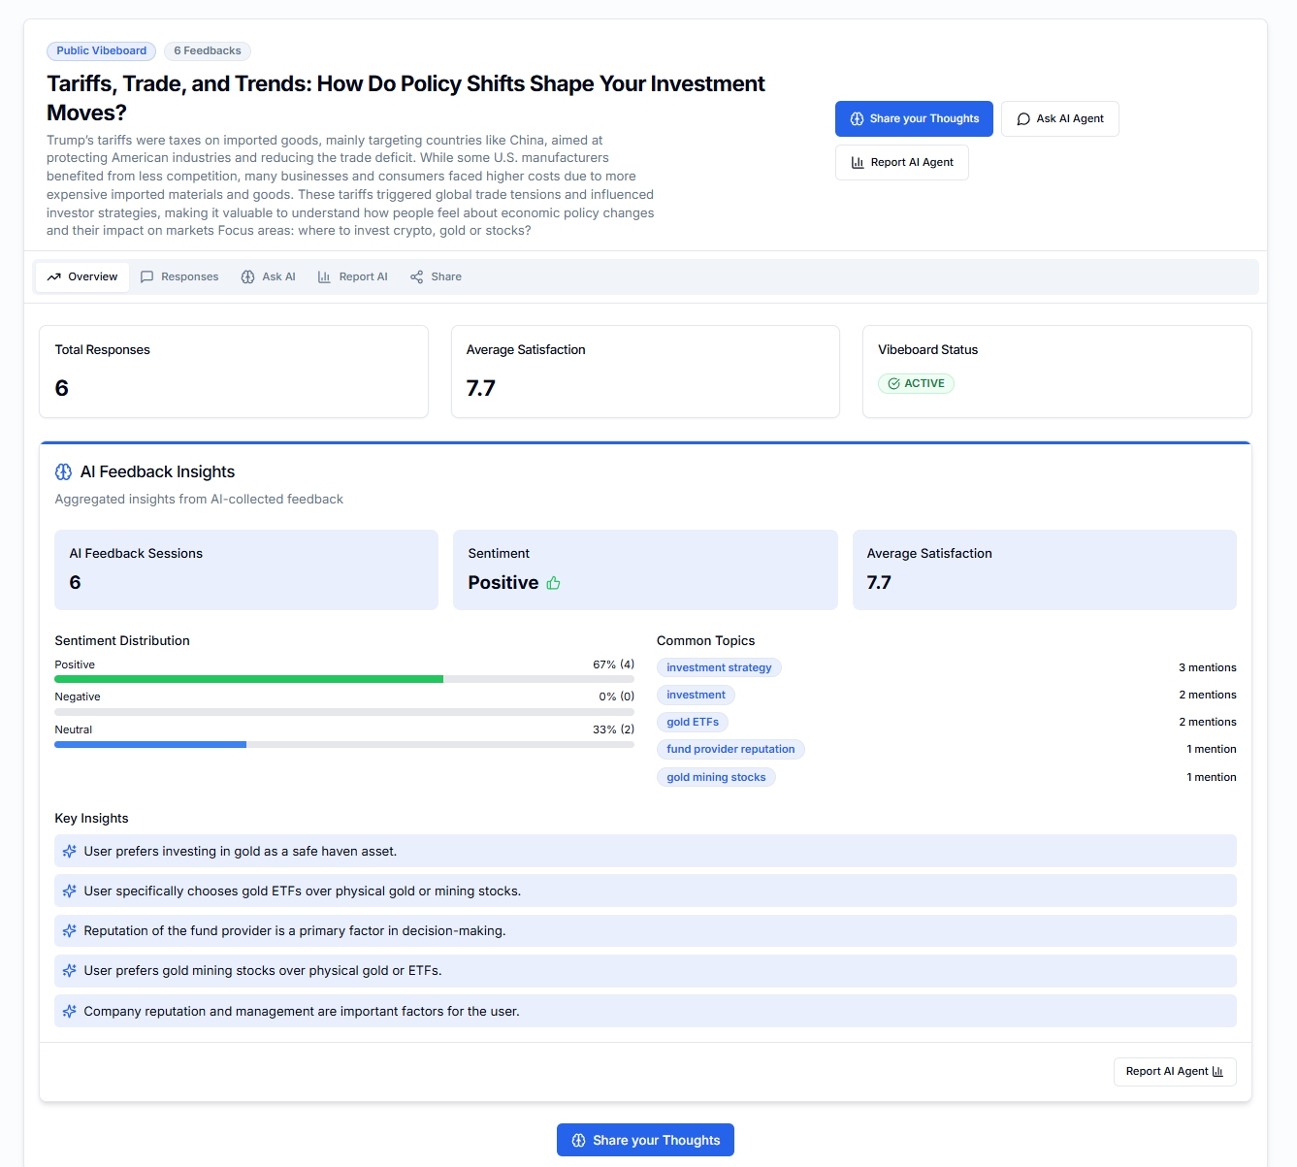Click the Total Responses card
Viewport: 1297px width, 1167px height.
[234, 373]
